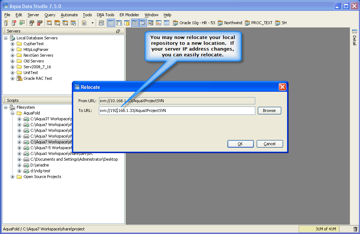
Task: Collapse the Local Database Servers node
Action: click(5, 38)
